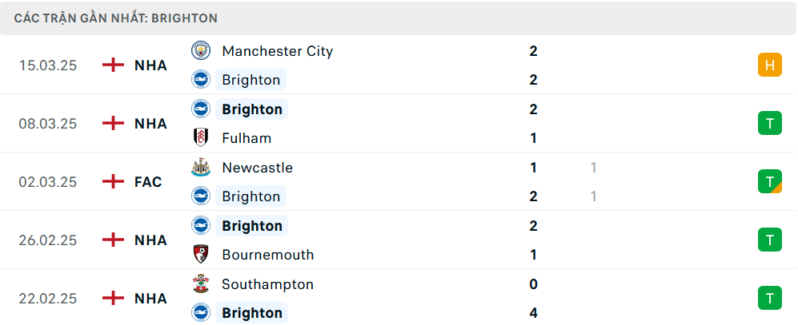Click Brighton crest in the Fulham match
The image size is (798, 325).
click(201, 109)
